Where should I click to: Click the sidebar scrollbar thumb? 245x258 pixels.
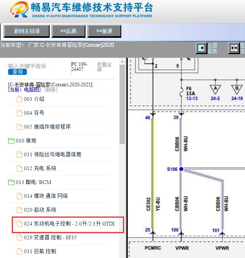click(122, 104)
